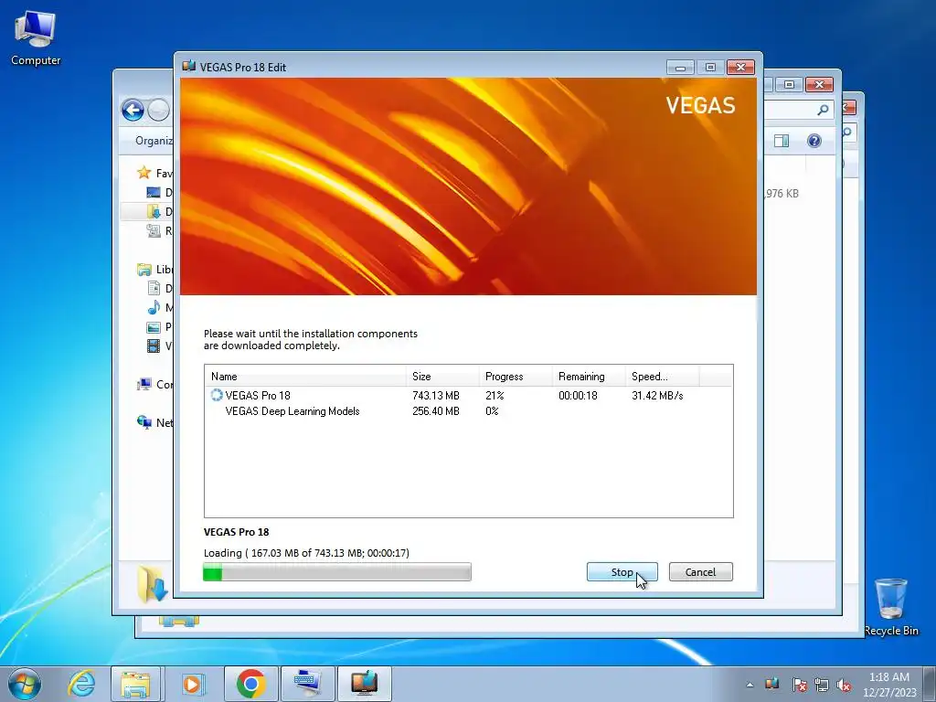
Task: Open Windows Explorer from the taskbar
Action: click(135, 684)
